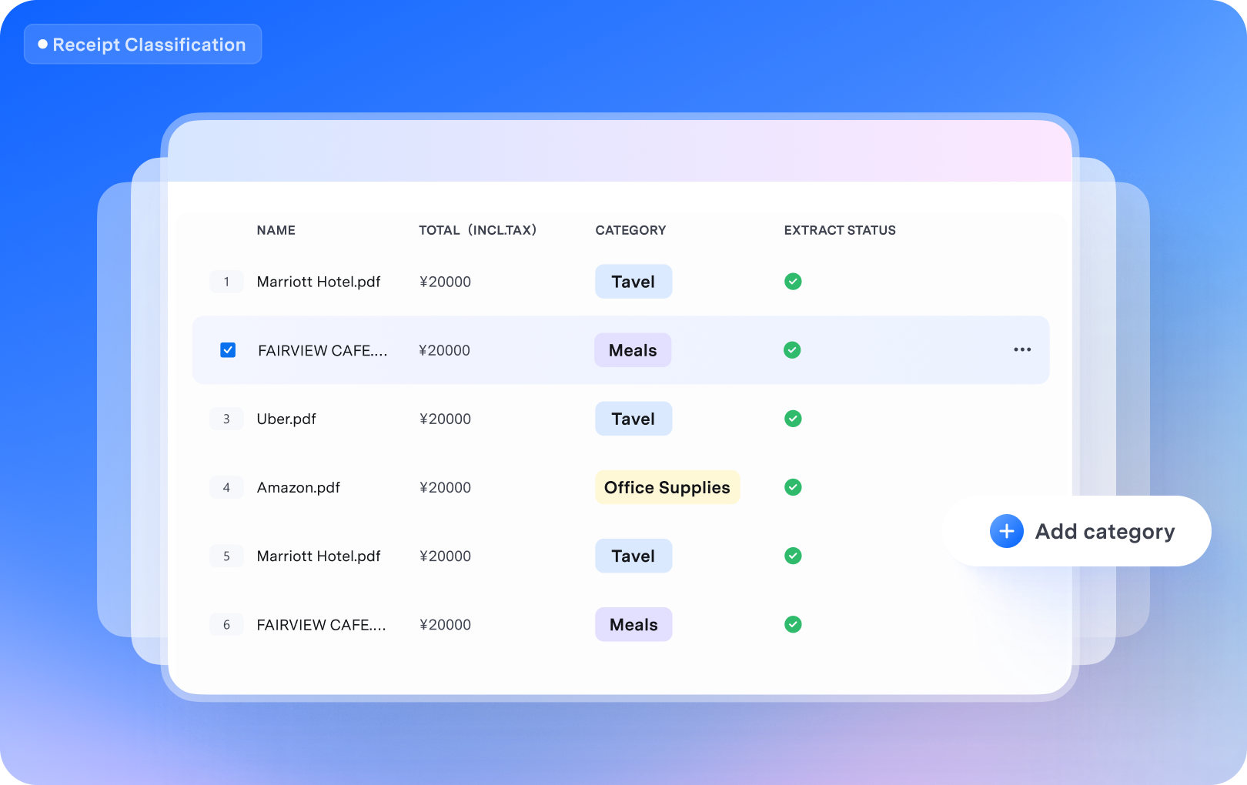The image size is (1247, 785).
Task: Open Marriott Hotel.pdf in row 1
Action: click(x=319, y=282)
